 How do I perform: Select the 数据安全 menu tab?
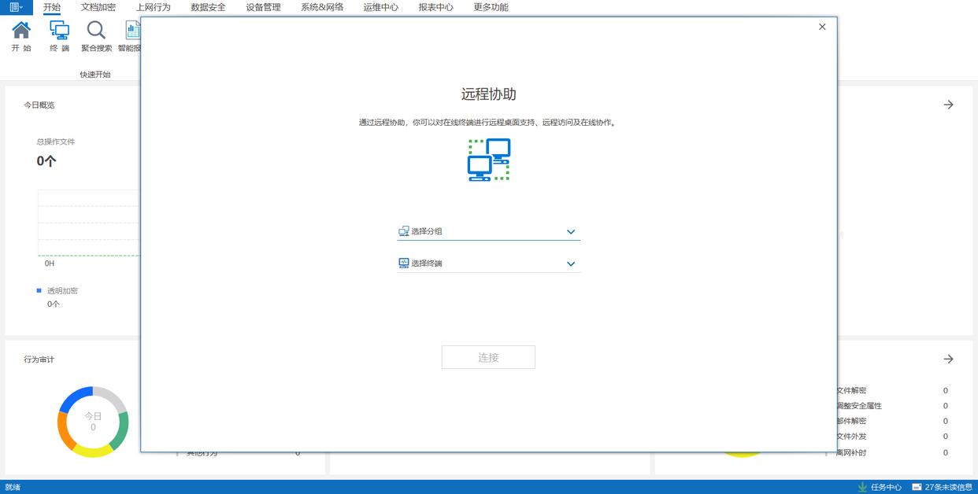pyautogui.click(x=208, y=7)
